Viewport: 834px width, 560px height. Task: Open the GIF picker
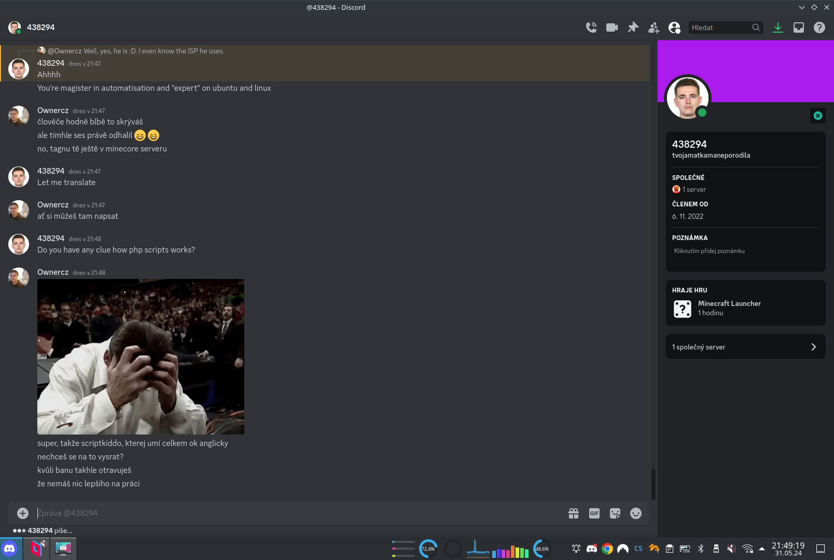594,513
